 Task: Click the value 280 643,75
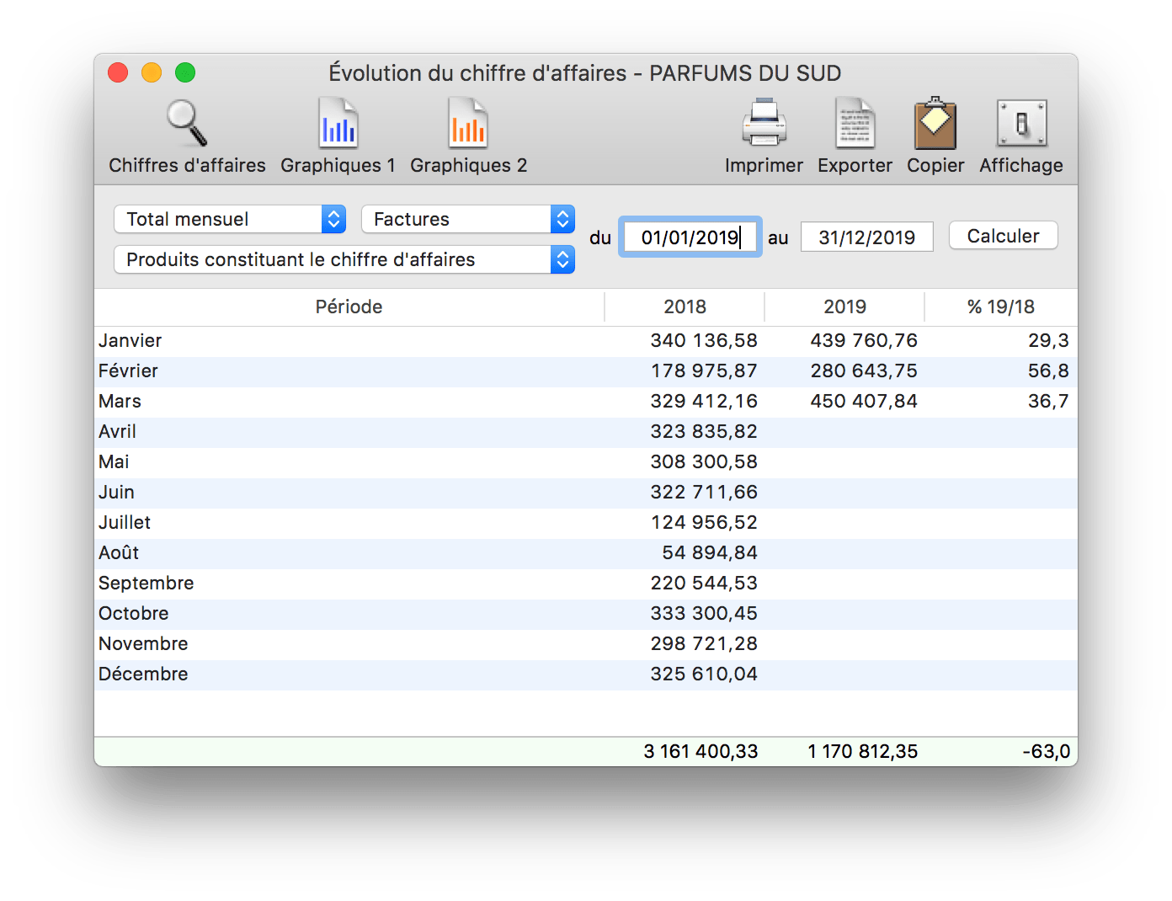(x=864, y=371)
